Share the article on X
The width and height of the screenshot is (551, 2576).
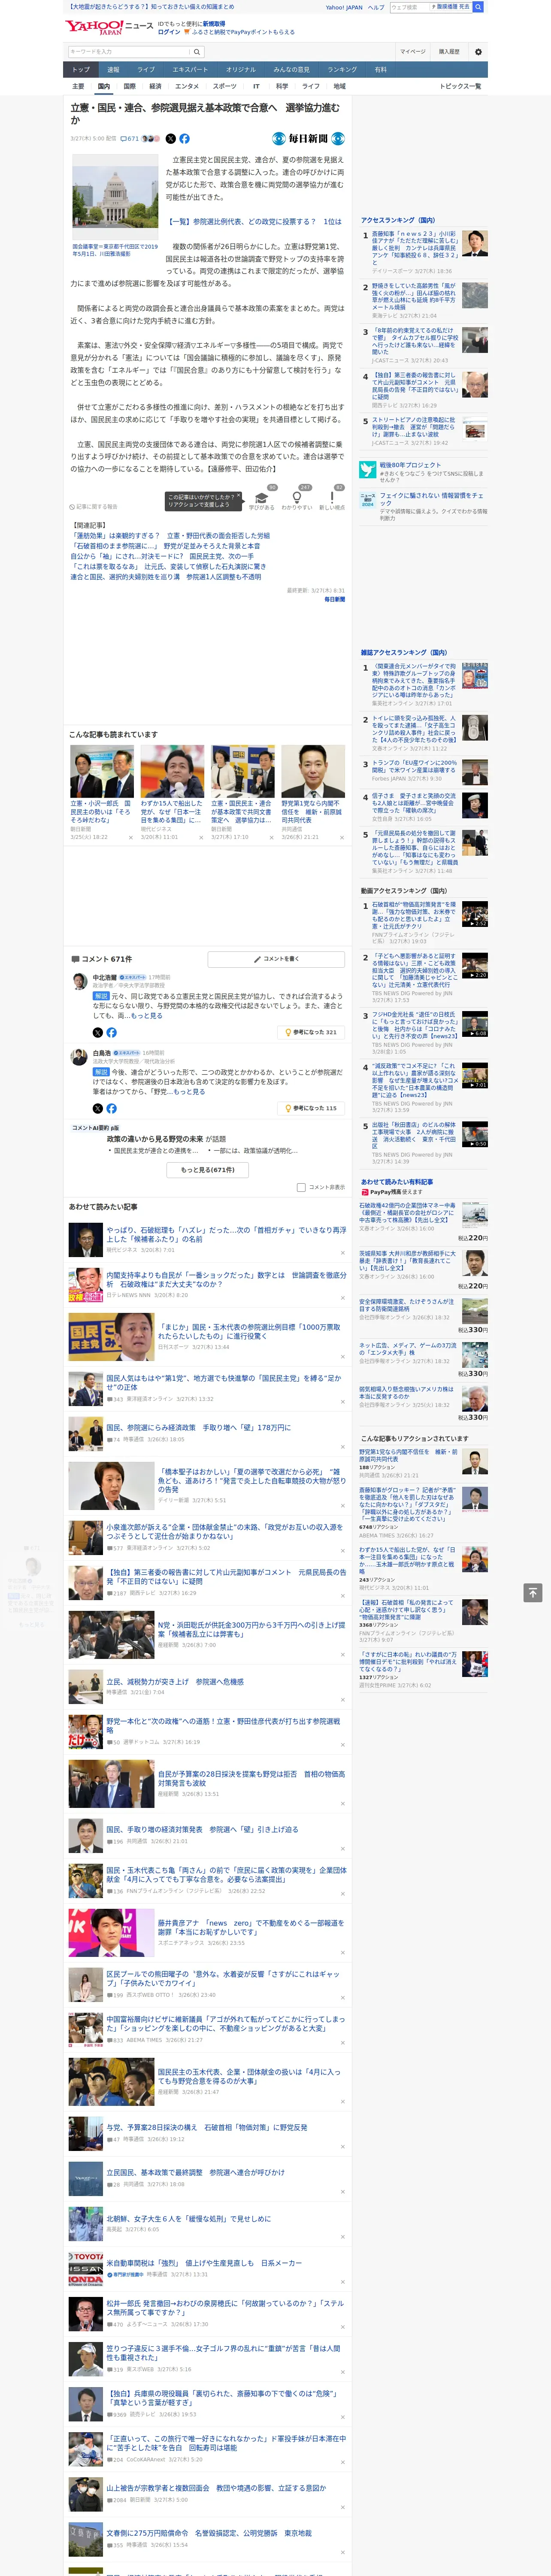coord(170,139)
